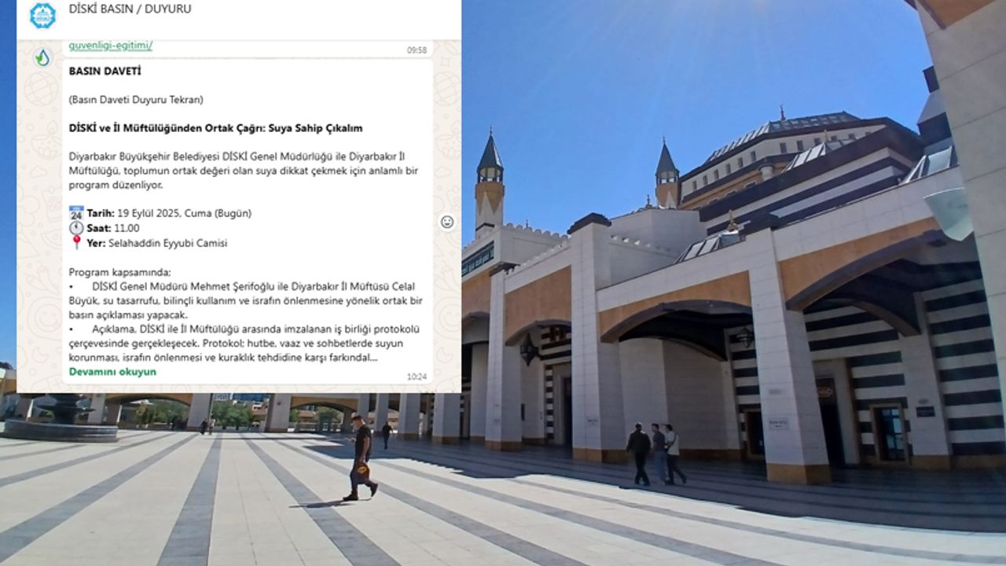Click the 09:58 message timestamp
Viewport: 1006px width, 566px height.
[x=417, y=50]
